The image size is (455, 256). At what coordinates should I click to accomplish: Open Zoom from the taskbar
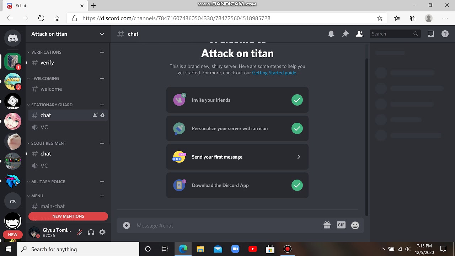(235, 249)
